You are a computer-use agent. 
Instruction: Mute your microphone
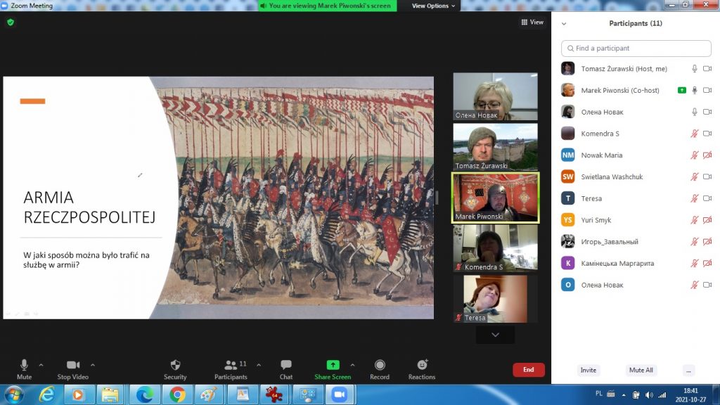[24, 369]
